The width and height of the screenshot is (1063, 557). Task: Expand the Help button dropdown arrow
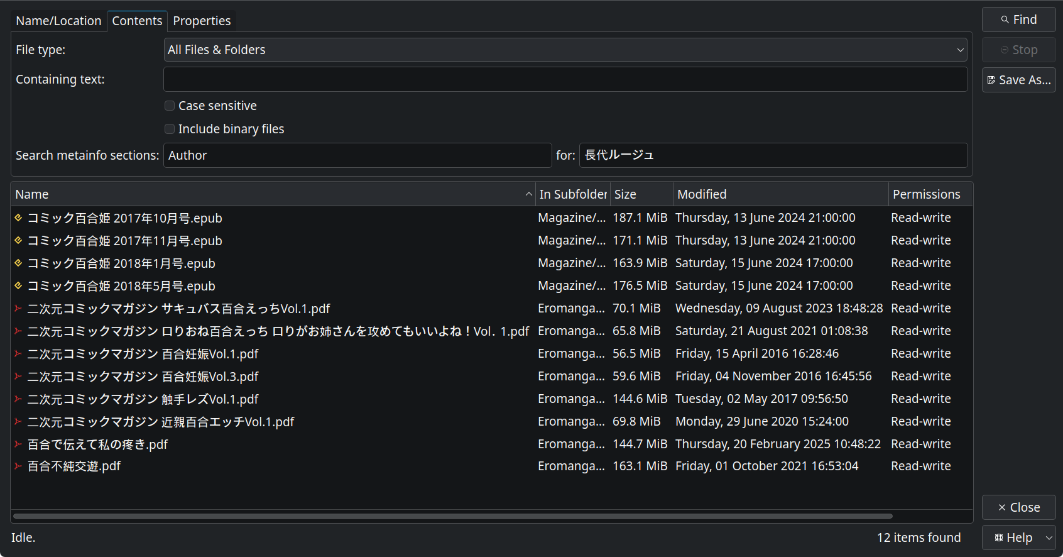(x=1049, y=538)
